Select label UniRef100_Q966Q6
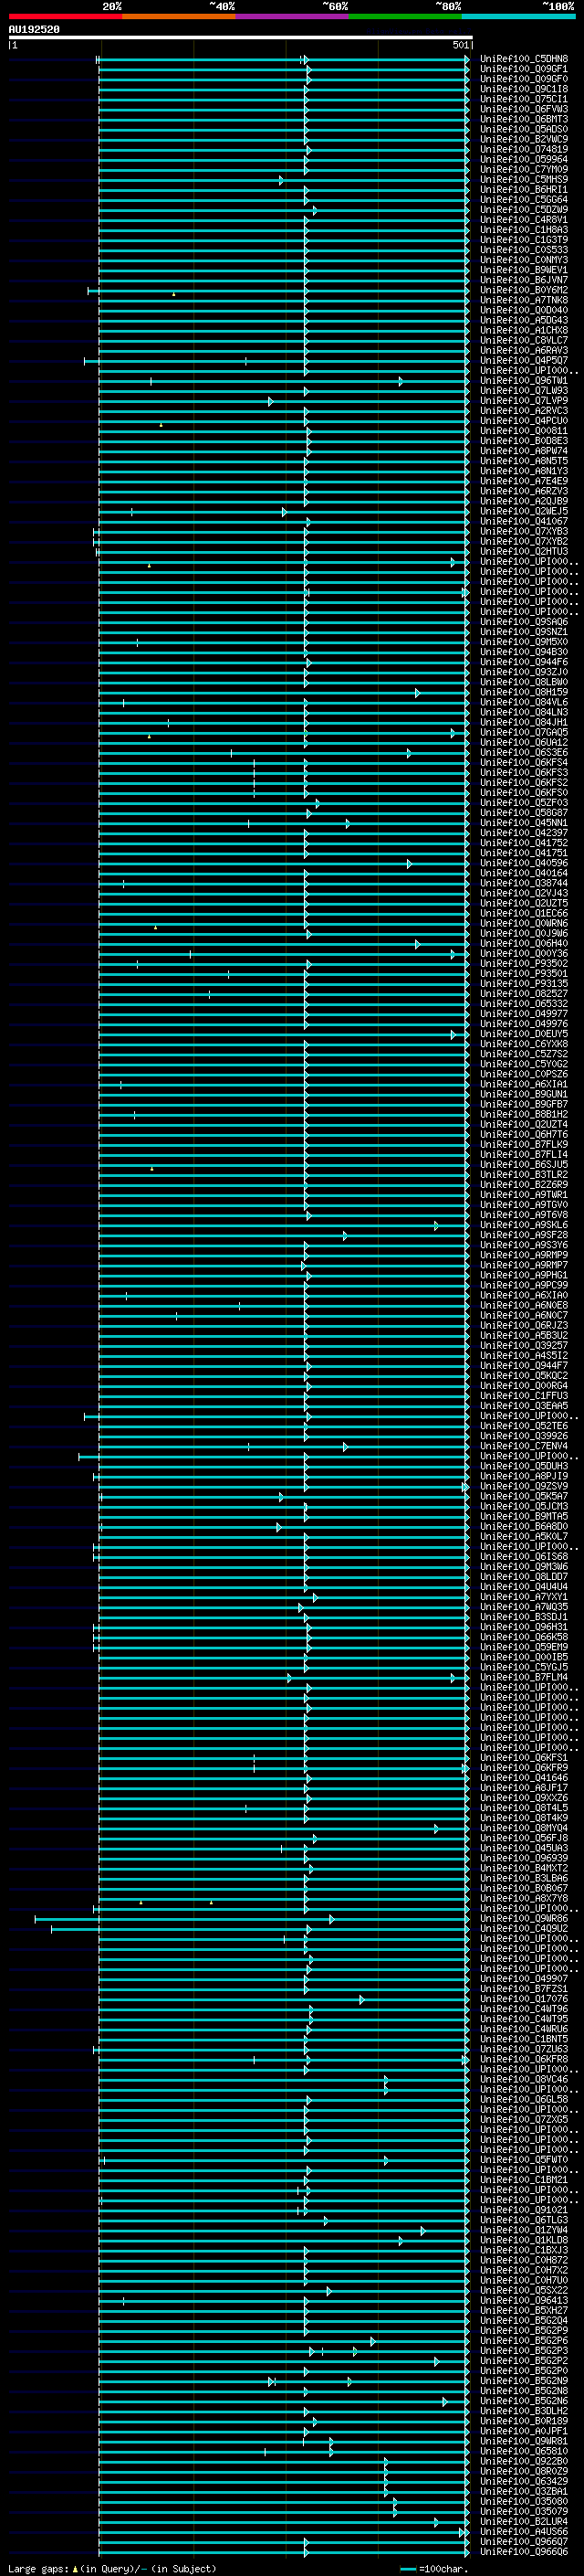Viewport: 584px width, 2576px height. click(524, 2552)
